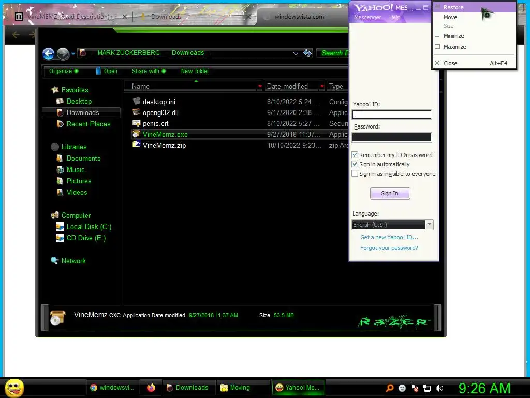Screen dimensions: 530x398
Task: Select the VineMemz.exe application icon
Action: coord(137,134)
